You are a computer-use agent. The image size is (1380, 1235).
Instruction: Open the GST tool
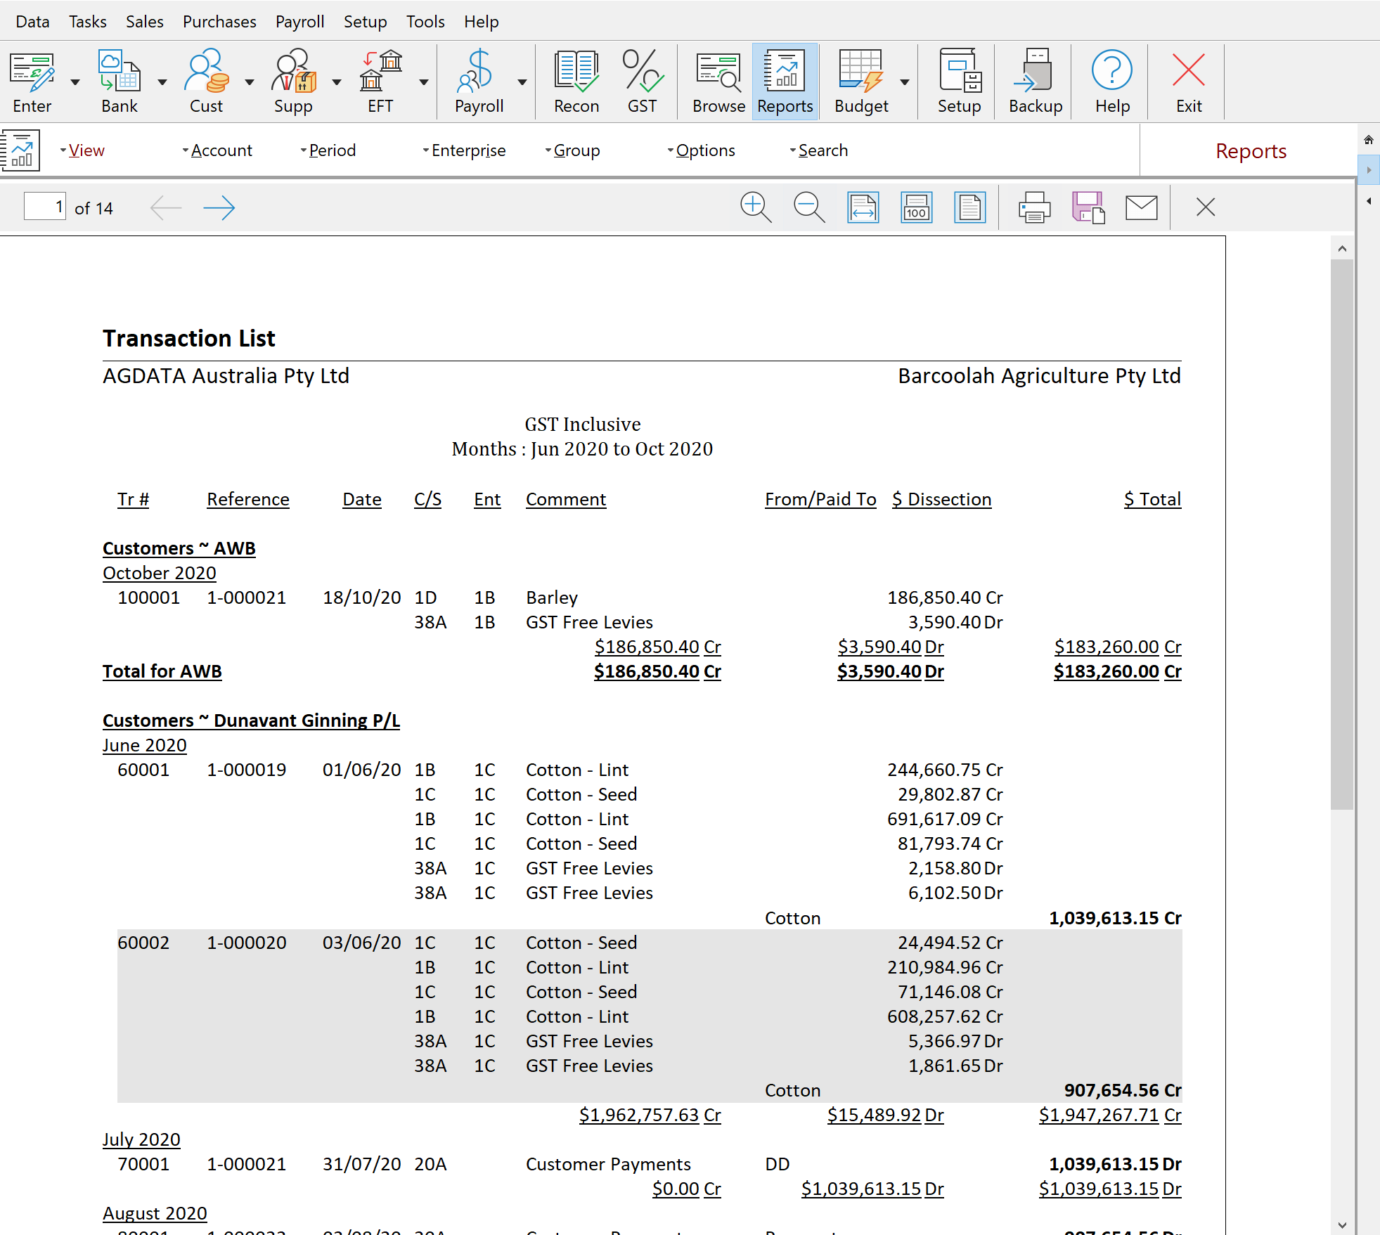(642, 82)
